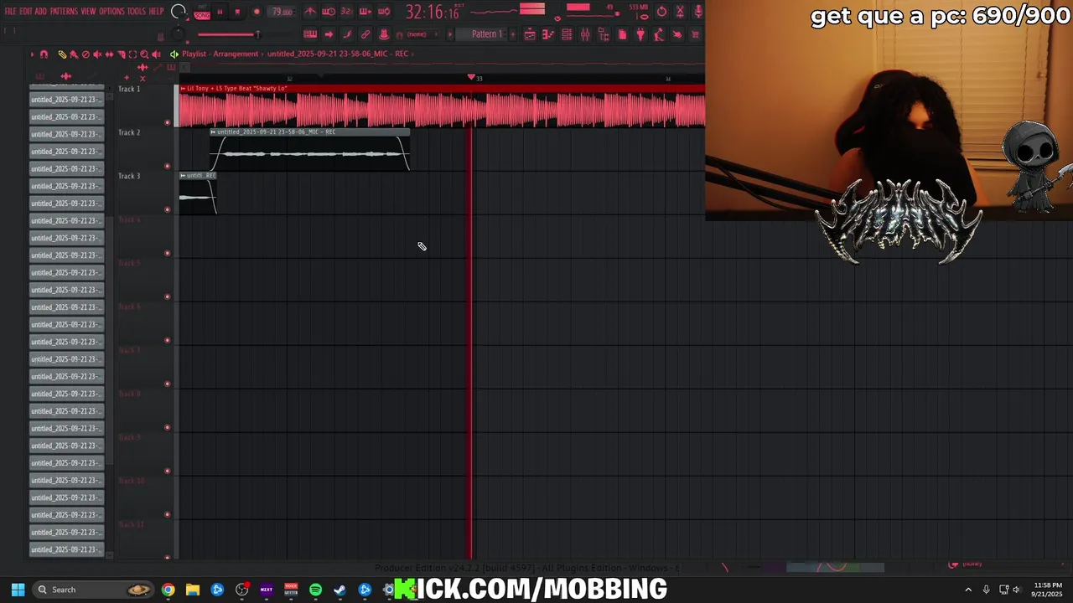The height and width of the screenshot is (603, 1073).
Task: Open the Windows Start button
Action: tap(18, 590)
